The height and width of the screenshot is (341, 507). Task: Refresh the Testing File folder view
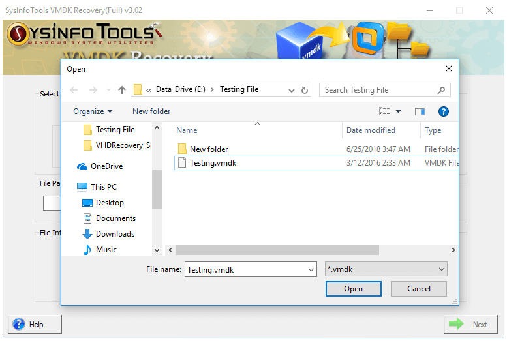coord(305,90)
